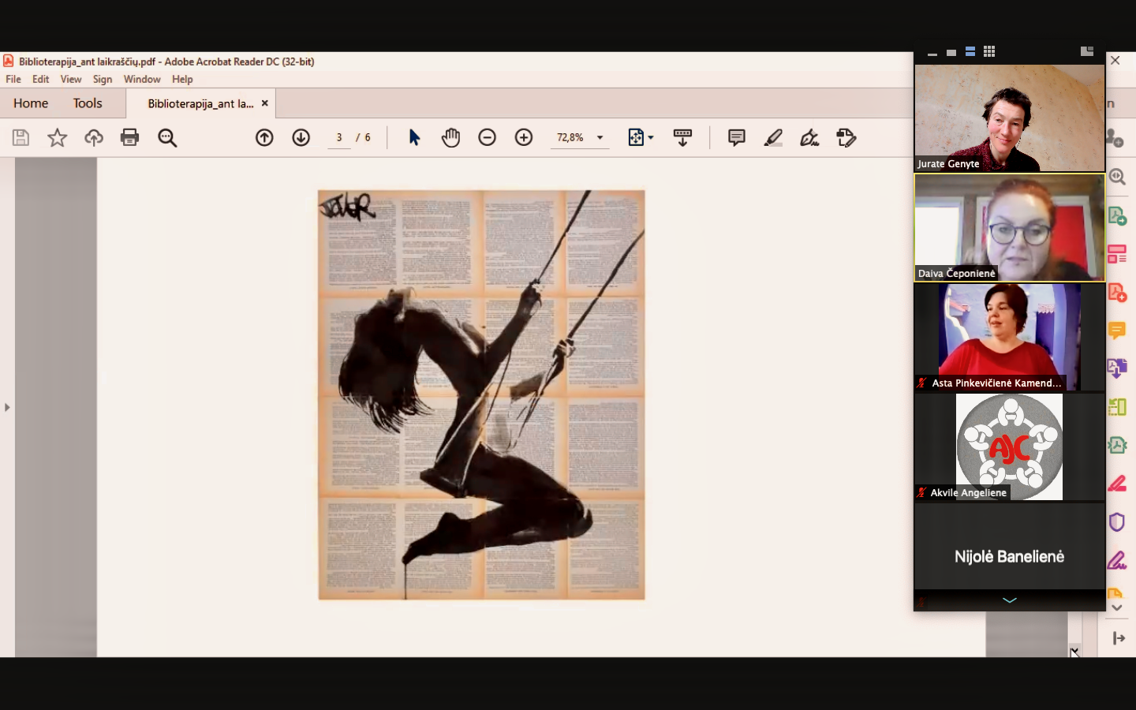
Task: Click the search magnifier icon in right sidebar
Action: point(1117,177)
